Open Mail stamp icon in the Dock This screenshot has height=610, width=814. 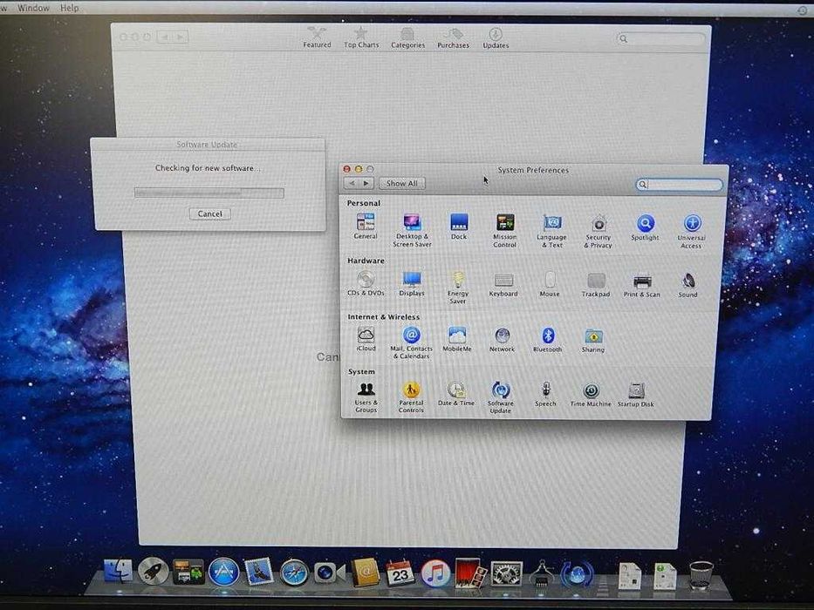tap(259, 573)
